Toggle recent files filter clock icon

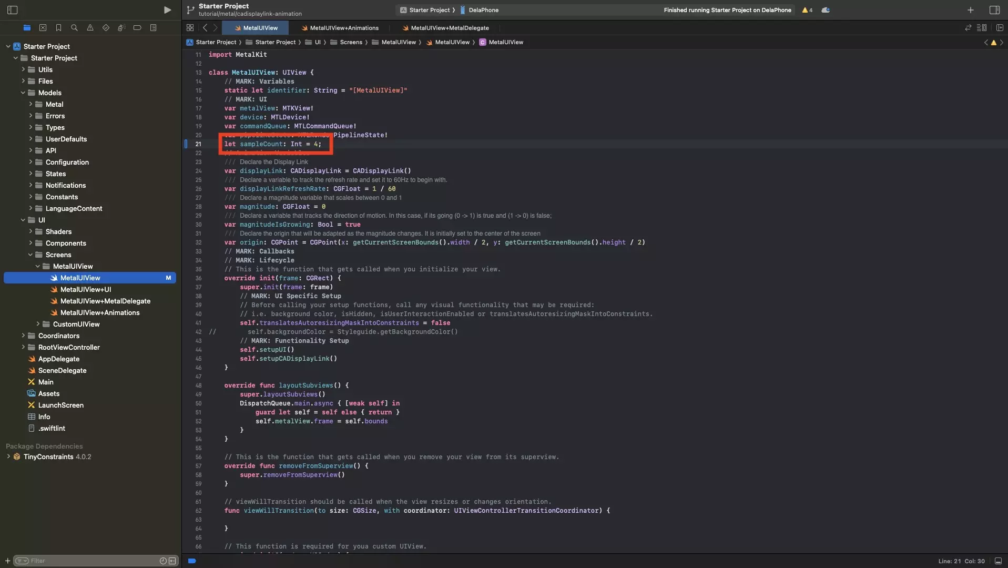coord(163,561)
